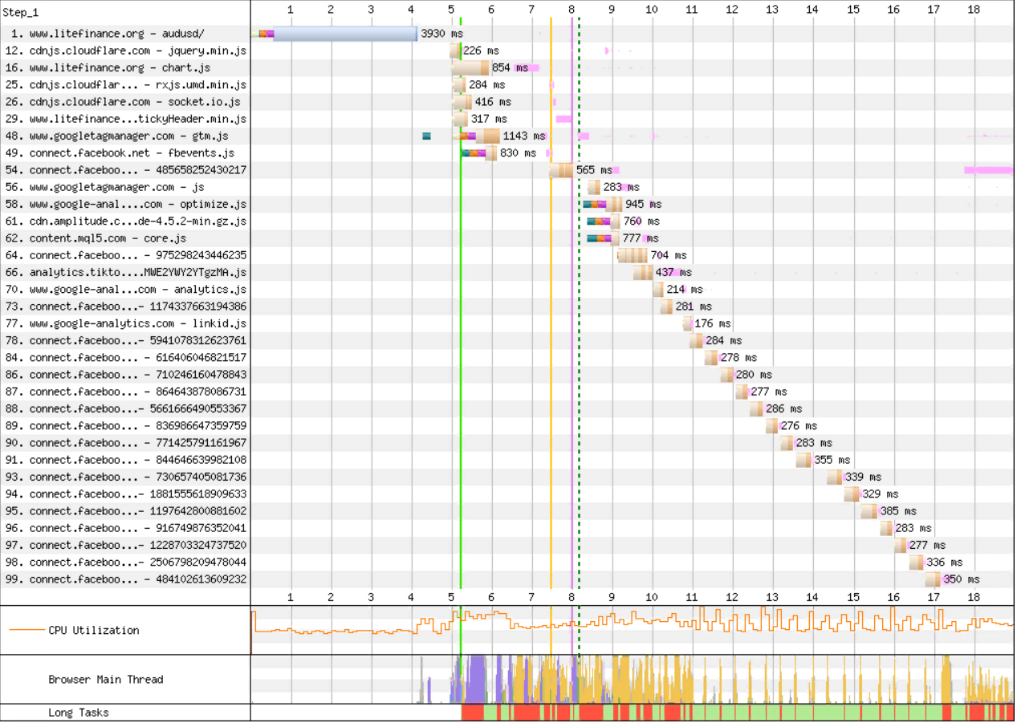Select the gtm.js waterfall request bar
The width and height of the screenshot is (1017, 723).
click(476, 136)
